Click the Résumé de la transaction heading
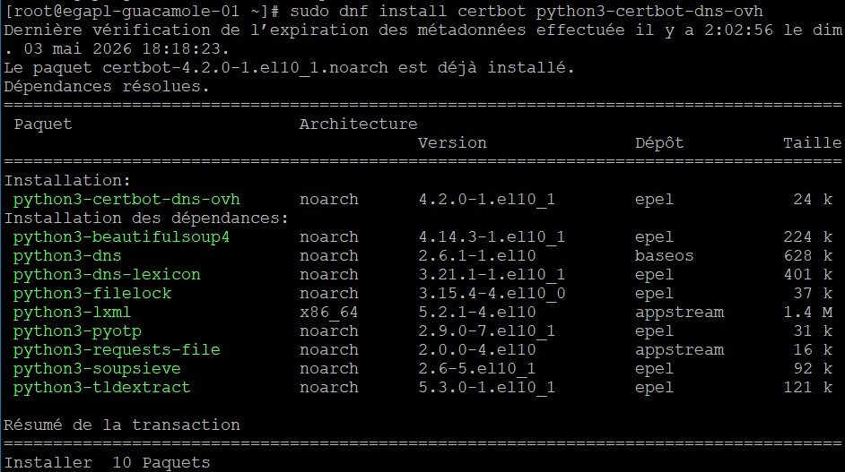The width and height of the screenshot is (845, 472). pyautogui.click(x=122, y=425)
